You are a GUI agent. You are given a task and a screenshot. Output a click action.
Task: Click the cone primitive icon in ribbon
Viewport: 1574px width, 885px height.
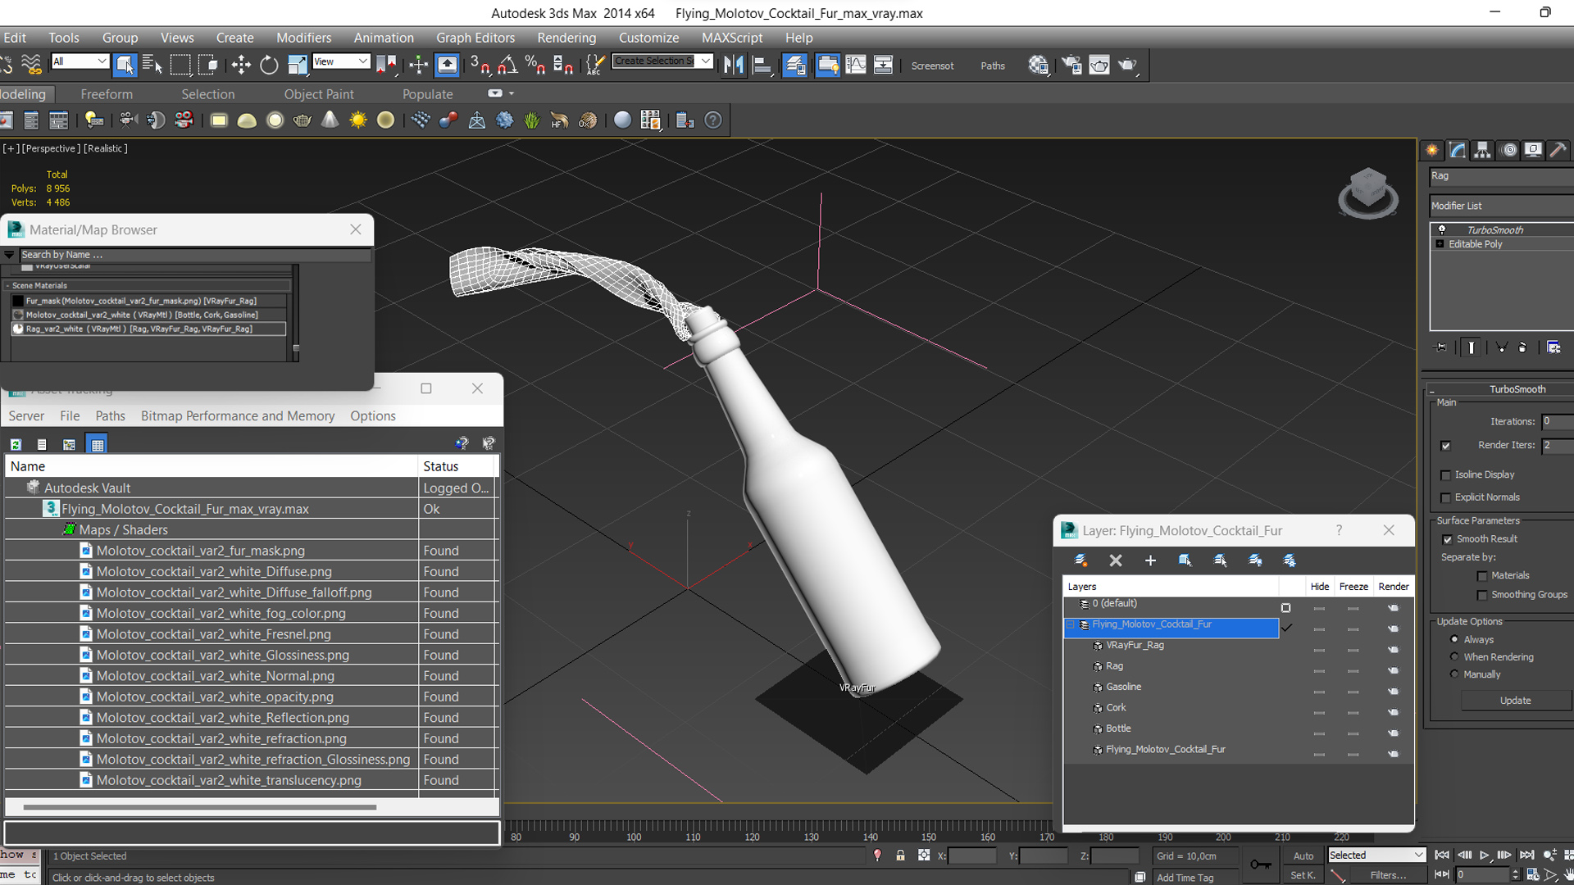coord(330,120)
